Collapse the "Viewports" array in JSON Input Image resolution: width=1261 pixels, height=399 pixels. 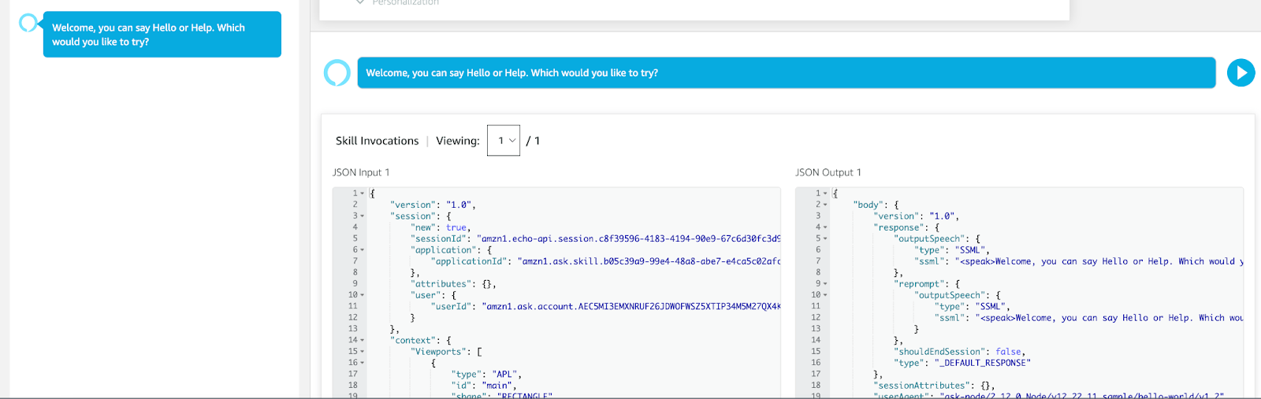click(x=363, y=352)
